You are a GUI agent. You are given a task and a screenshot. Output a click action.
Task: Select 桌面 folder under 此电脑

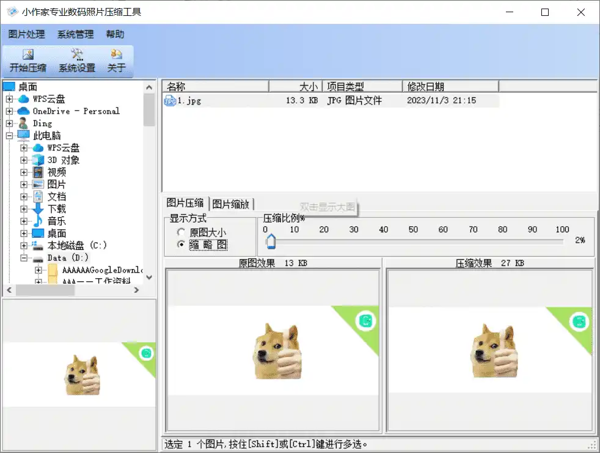57,233
